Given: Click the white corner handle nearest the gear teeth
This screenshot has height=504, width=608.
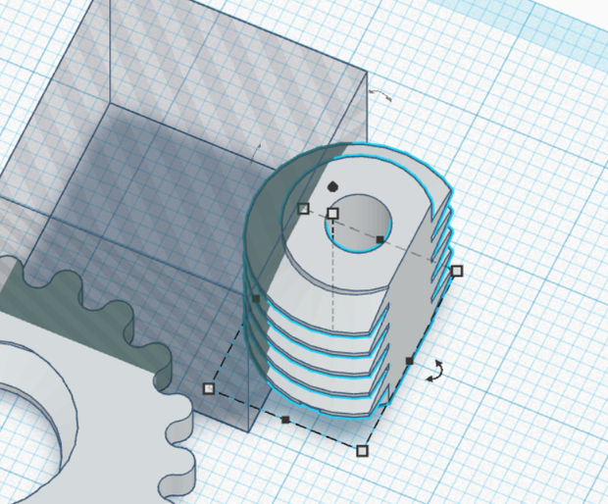Looking at the screenshot, I should pyautogui.click(x=209, y=388).
